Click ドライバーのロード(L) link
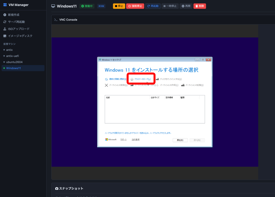 pos(143,79)
